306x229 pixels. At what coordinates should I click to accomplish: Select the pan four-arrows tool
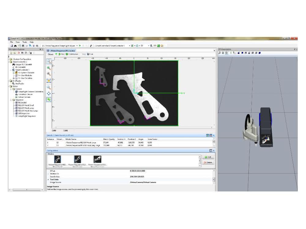point(49,94)
